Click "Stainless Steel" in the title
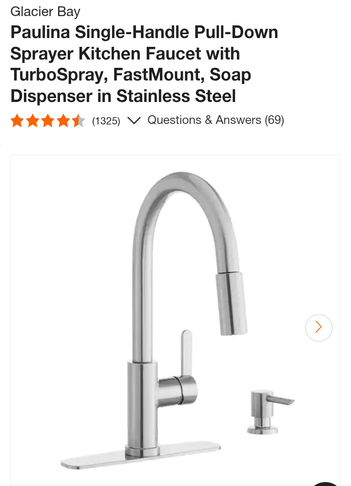This screenshot has width=351, height=486. 176,96
